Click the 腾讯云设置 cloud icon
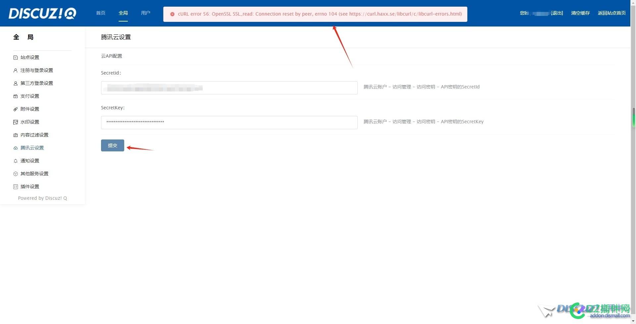The height and width of the screenshot is (324, 636). pos(16,148)
